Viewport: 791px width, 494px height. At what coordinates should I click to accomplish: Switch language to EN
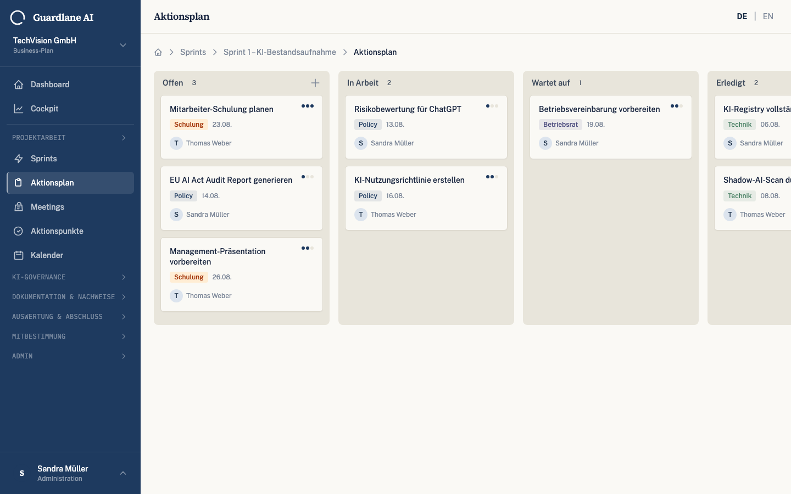pyautogui.click(x=768, y=16)
